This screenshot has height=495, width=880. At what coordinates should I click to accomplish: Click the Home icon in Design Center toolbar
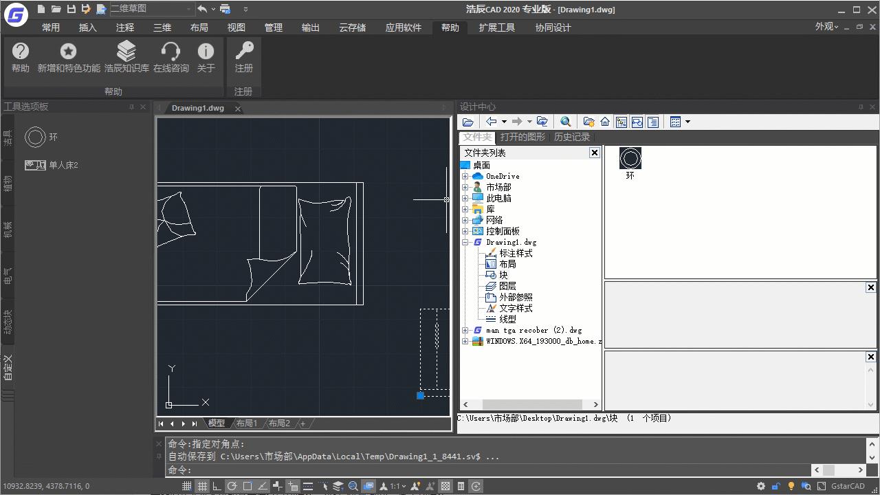pos(604,121)
